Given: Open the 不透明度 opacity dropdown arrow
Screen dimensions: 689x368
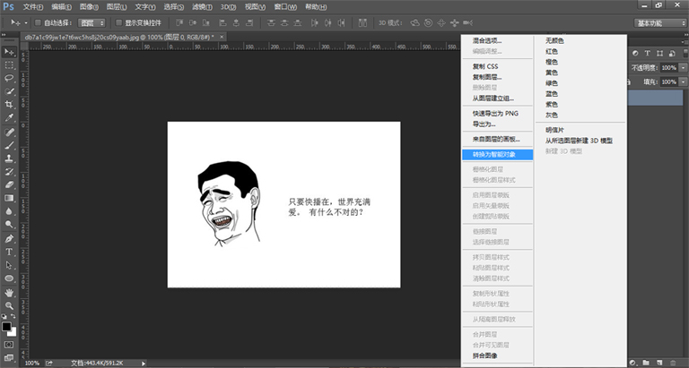Looking at the screenshot, I should coord(683,67).
